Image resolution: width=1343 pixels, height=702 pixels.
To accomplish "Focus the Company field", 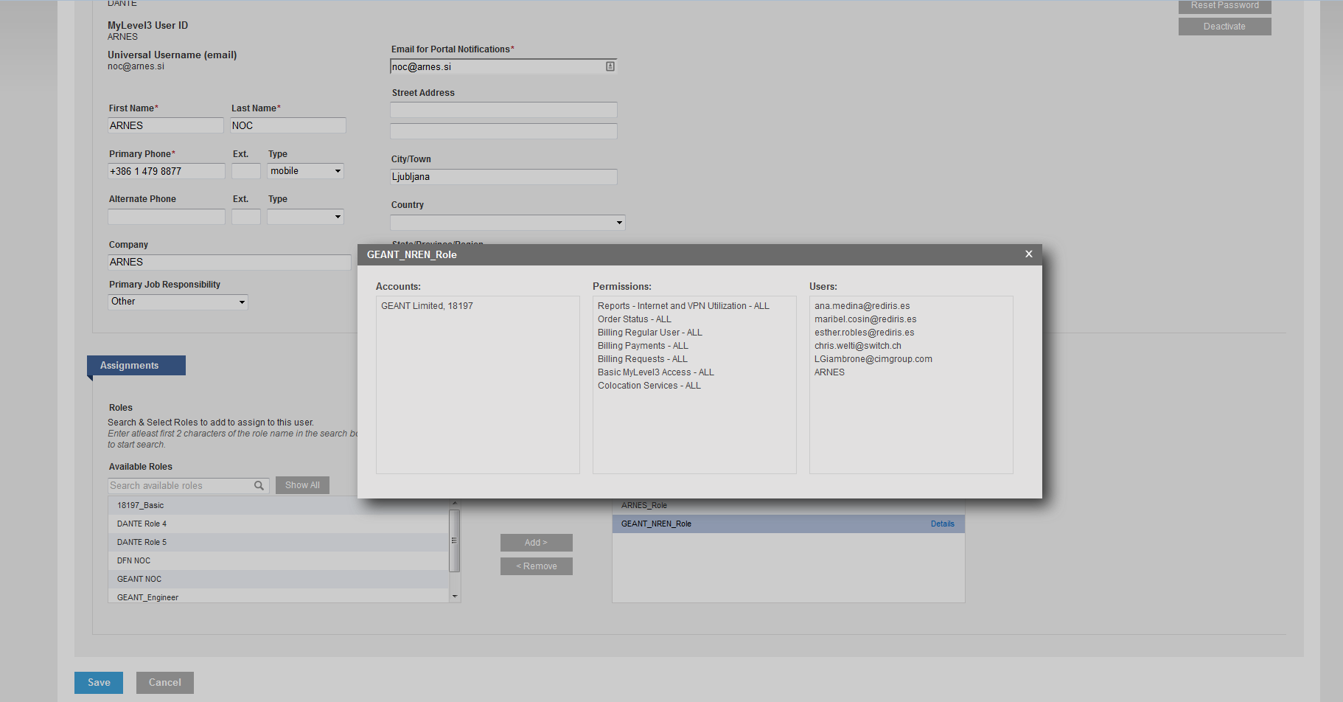I will (229, 263).
